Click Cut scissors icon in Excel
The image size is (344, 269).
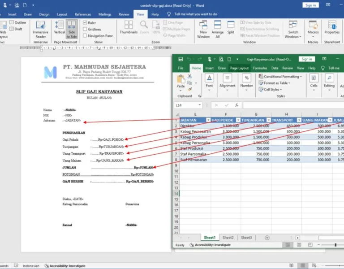190,76
